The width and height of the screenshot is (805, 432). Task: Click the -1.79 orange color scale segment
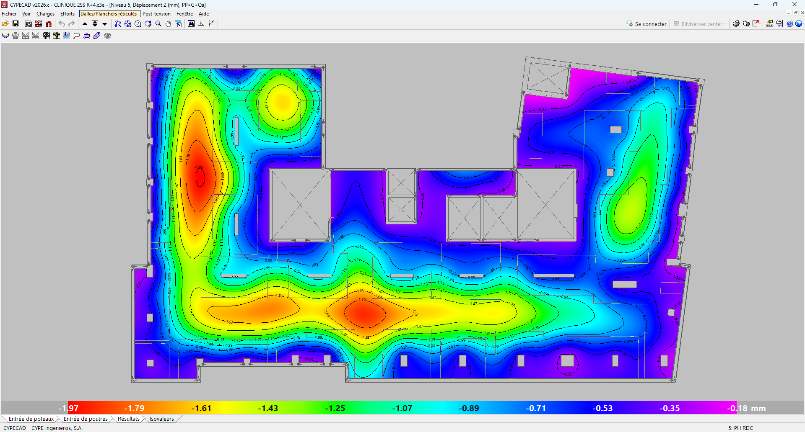click(134, 408)
